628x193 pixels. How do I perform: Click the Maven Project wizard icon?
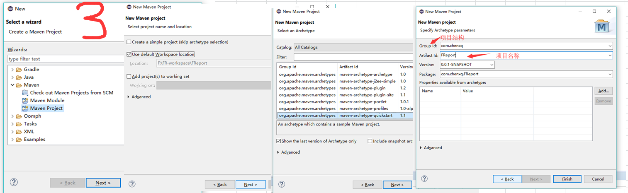(x=25, y=109)
